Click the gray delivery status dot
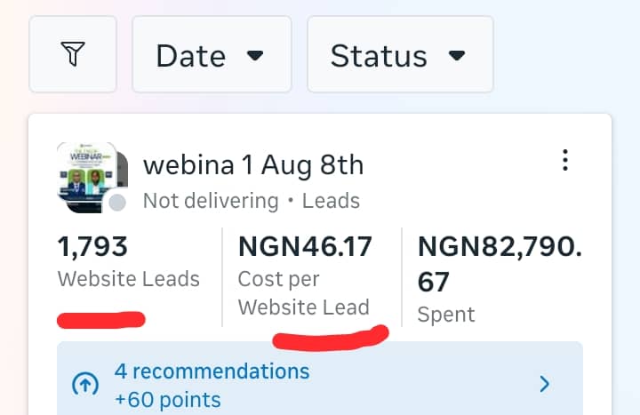This screenshot has height=415, width=640. point(117,203)
